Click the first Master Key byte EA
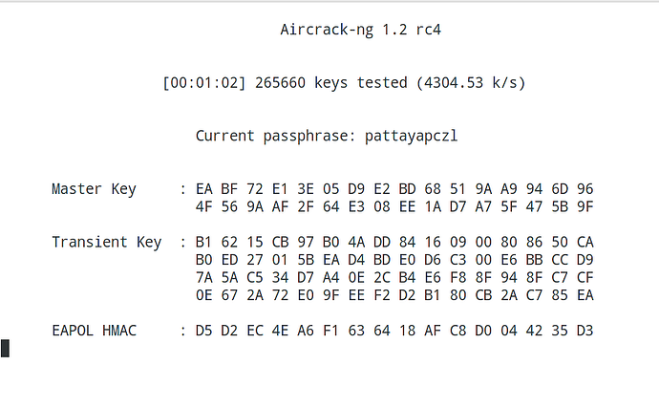Screen dimensions: 659x408 [204, 189]
